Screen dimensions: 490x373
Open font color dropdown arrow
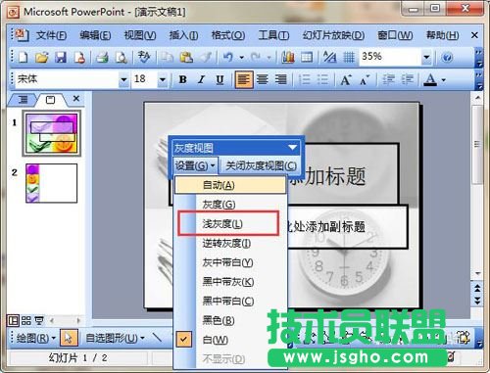click(x=444, y=79)
